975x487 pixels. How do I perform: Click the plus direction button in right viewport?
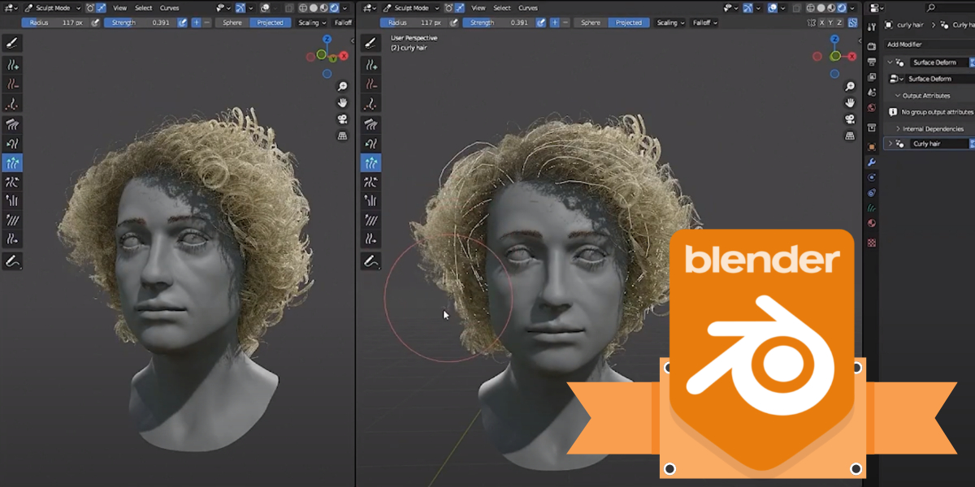pyautogui.click(x=555, y=23)
